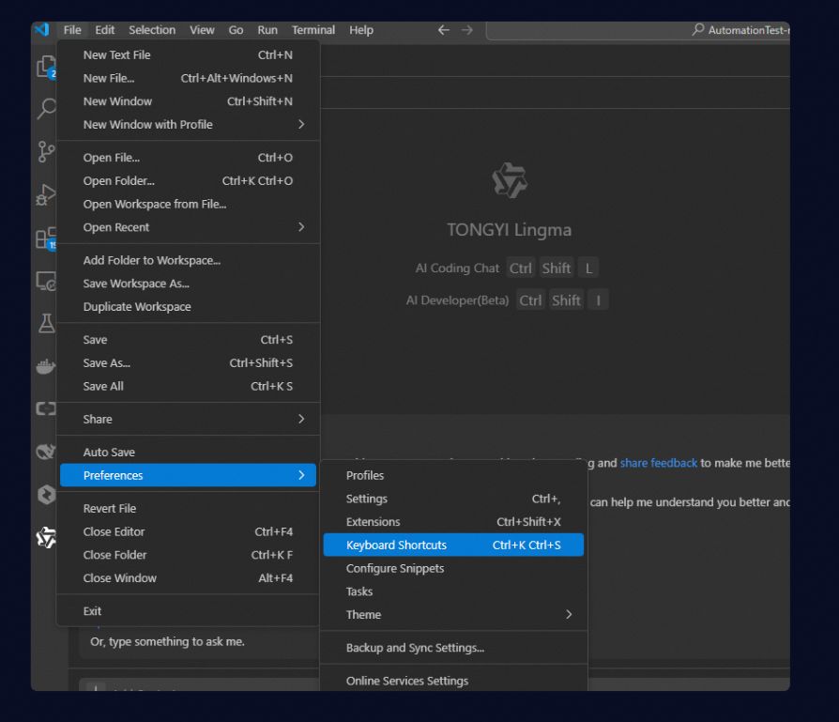Image resolution: width=839 pixels, height=722 pixels.
Task: Open the View menu
Action: pyautogui.click(x=202, y=30)
